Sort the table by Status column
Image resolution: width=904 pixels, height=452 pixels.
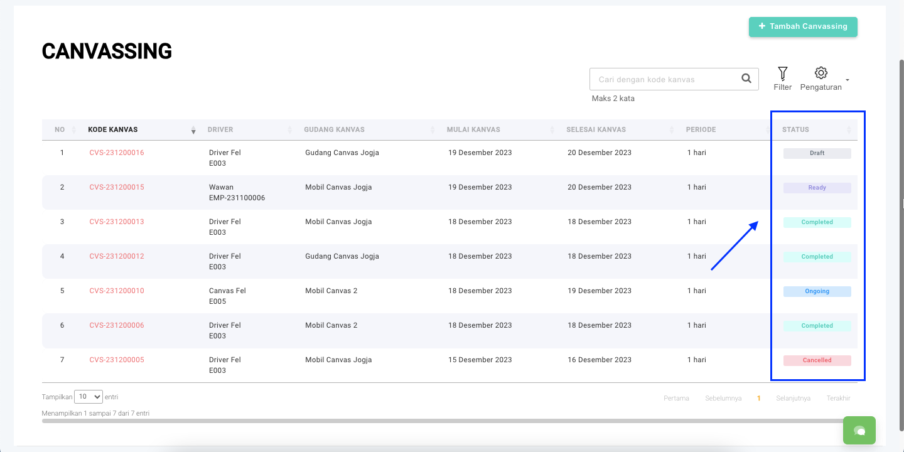[795, 130]
